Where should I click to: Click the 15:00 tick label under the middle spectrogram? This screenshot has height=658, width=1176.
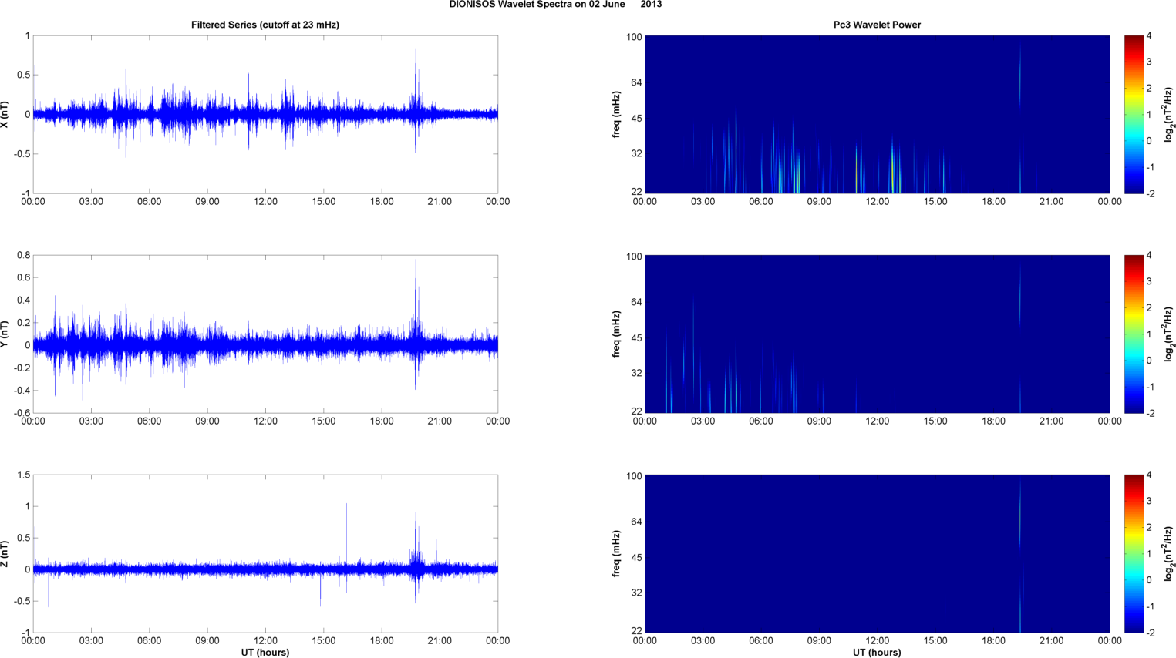935,421
